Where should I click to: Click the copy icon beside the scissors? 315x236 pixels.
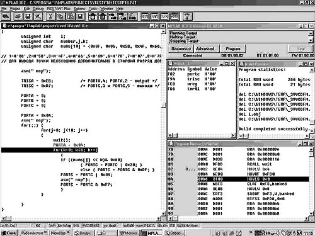60,16
